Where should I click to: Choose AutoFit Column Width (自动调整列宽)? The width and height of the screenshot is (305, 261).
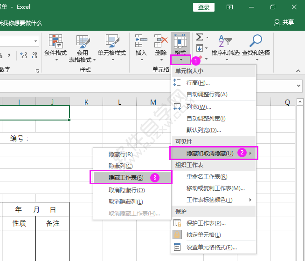pos(214,118)
